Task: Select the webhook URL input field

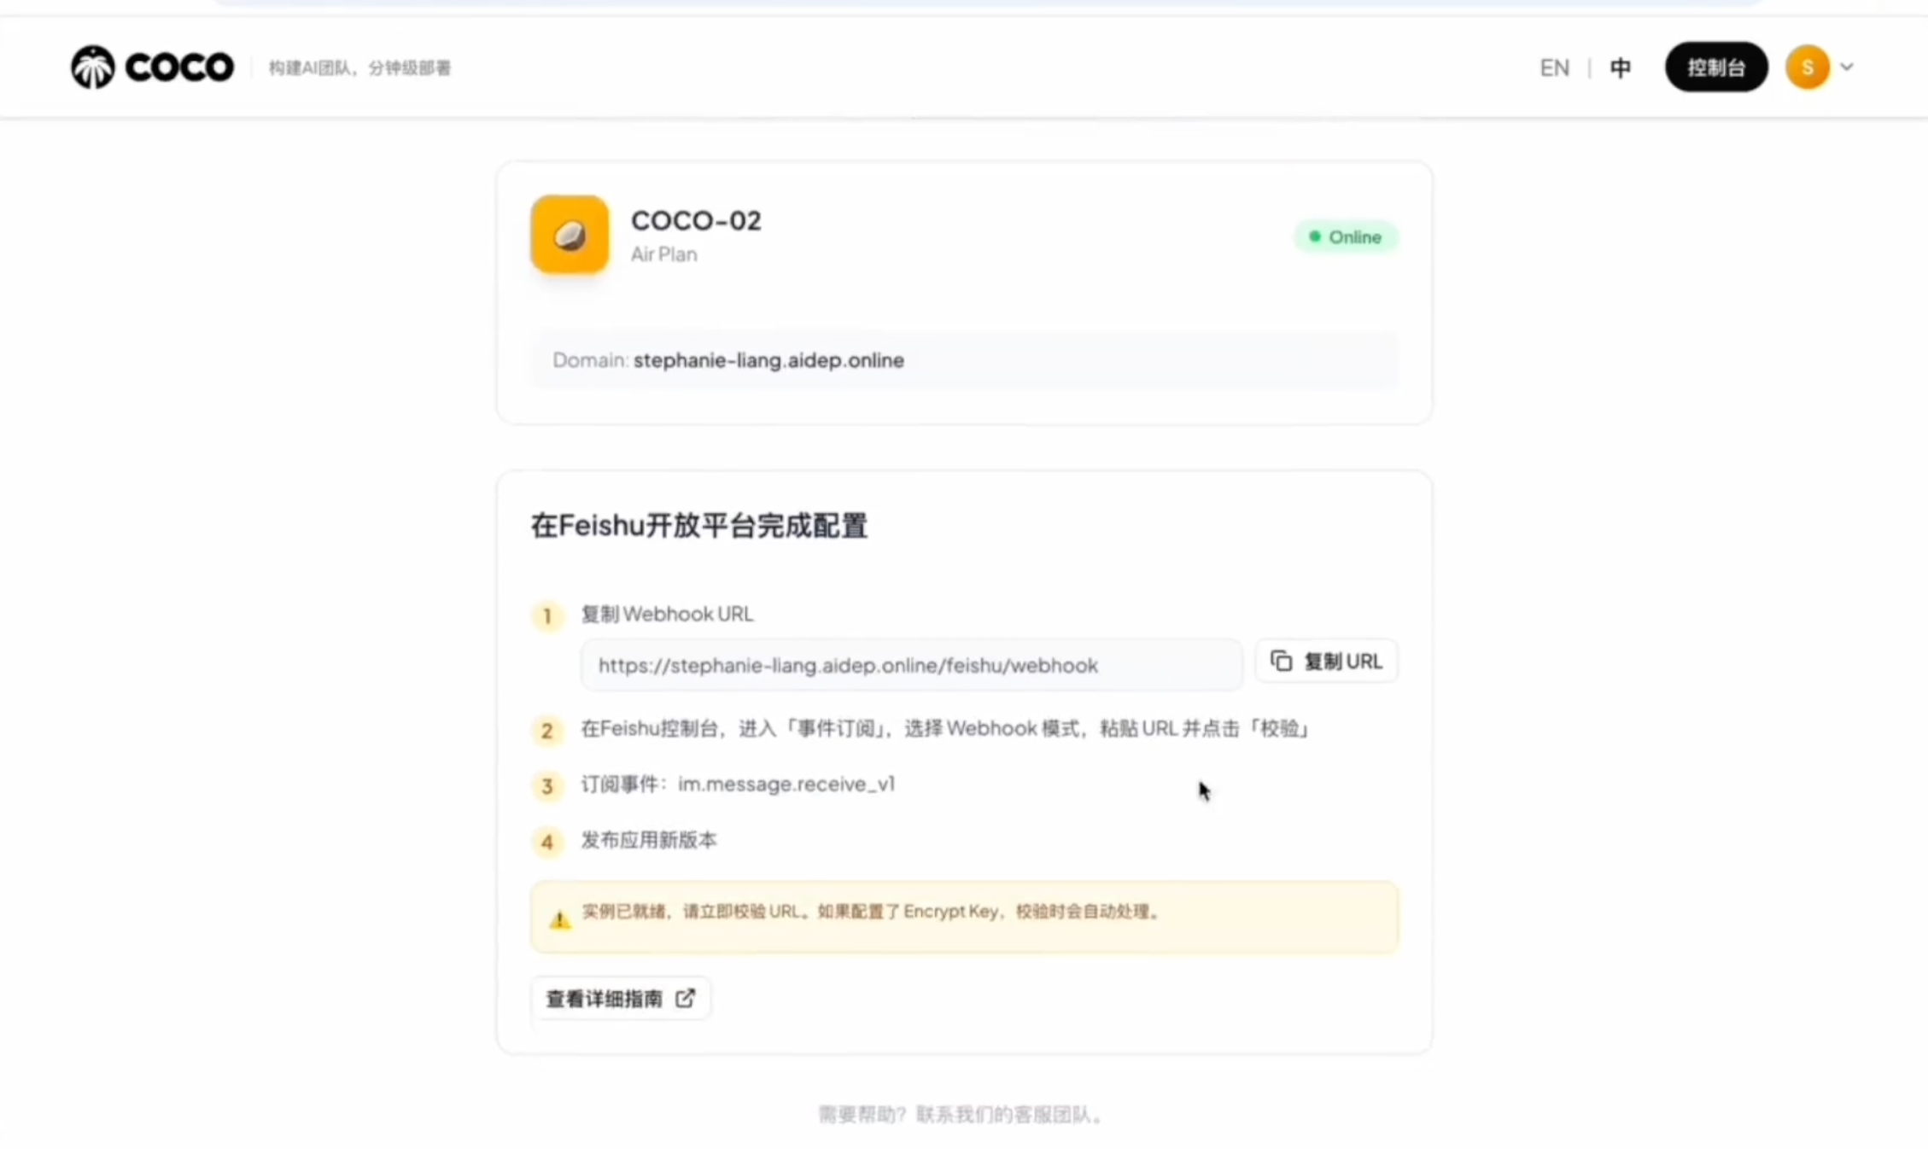Action: pos(910,665)
